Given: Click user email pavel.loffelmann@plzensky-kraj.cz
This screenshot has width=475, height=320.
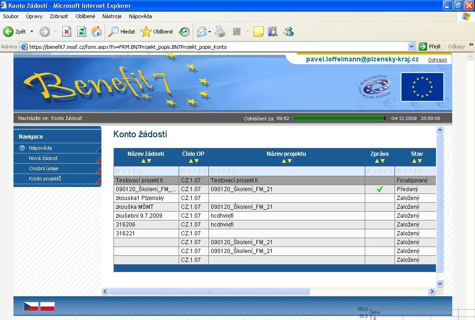Looking at the screenshot, I should pyautogui.click(x=362, y=59).
